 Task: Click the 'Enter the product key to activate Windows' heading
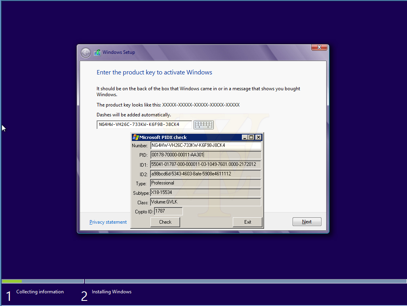(154, 72)
